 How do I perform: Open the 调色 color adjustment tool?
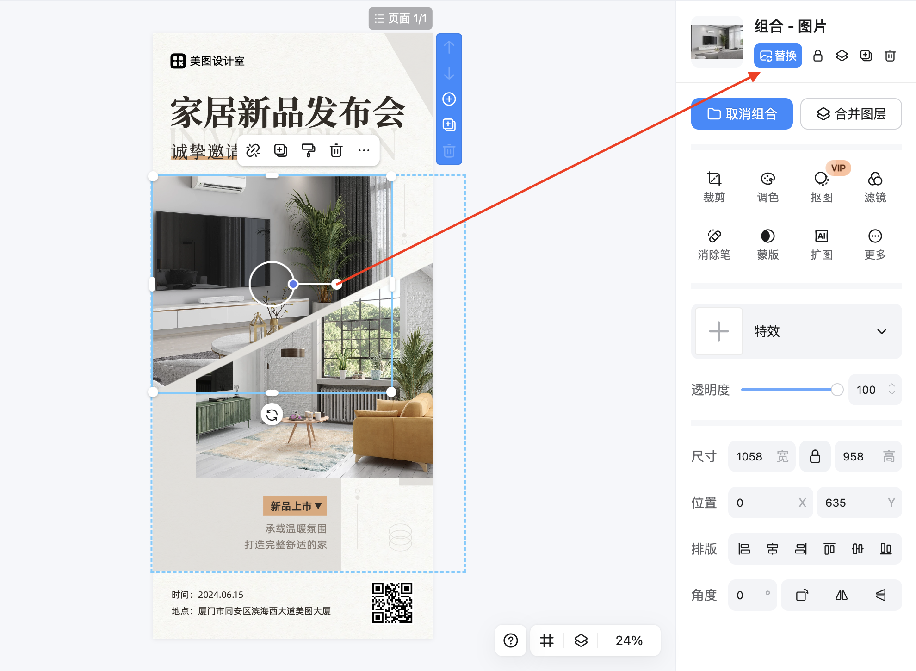click(767, 185)
